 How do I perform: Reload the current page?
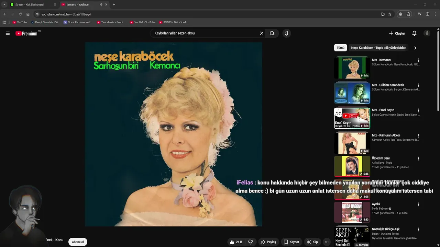tap(20, 14)
